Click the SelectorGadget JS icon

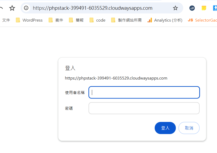pyautogui.click(x=190, y=20)
